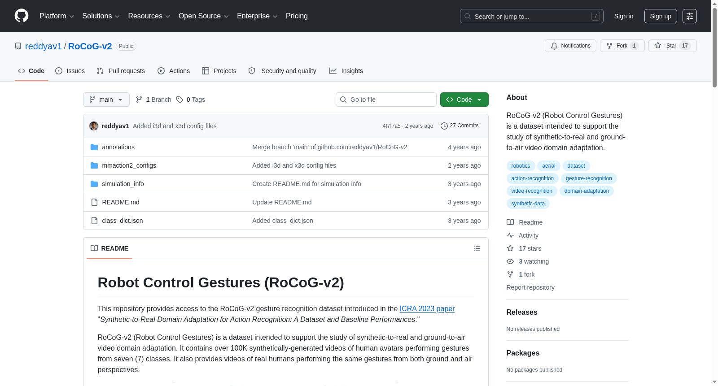This screenshot has width=718, height=386.
Task: Expand the Open Source menu
Action: [204, 16]
